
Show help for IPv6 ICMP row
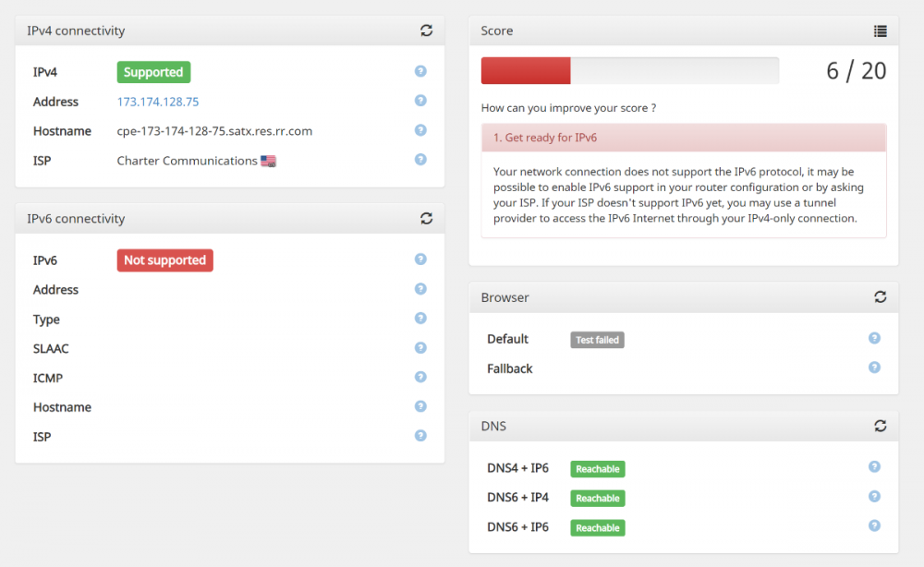(420, 377)
